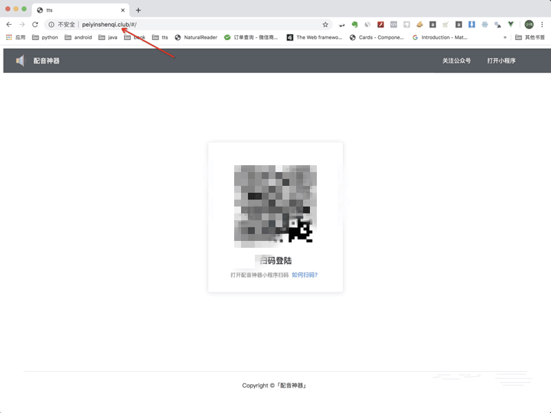This screenshot has width=551, height=413.
Task: Click the 扫码登陆 heading text
Action: (x=275, y=261)
